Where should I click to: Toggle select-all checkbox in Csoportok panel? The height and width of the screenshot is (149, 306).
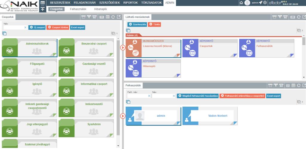[113, 33]
